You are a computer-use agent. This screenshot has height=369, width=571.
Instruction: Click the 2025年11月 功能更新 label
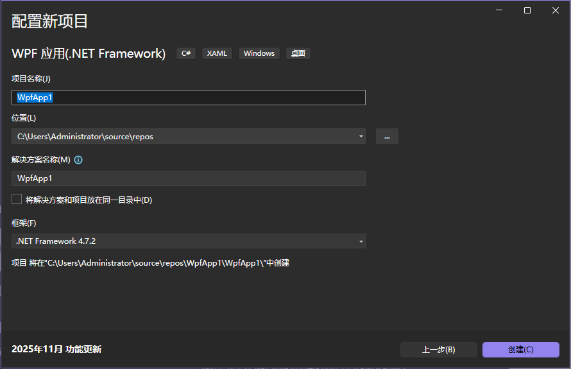pyautogui.click(x=56, y=349)
